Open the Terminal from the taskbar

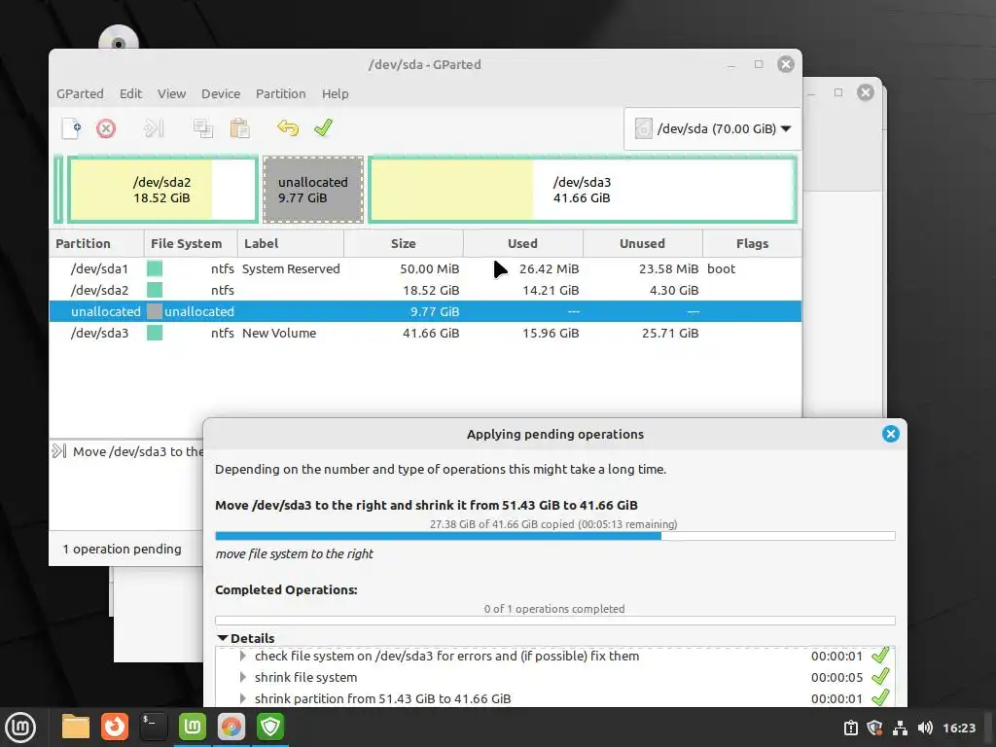(153, 727)
